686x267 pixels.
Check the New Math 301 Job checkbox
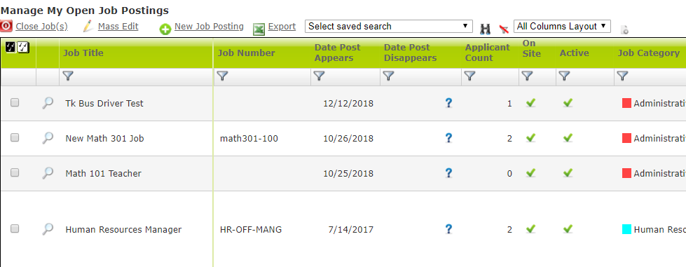point(15,137)
